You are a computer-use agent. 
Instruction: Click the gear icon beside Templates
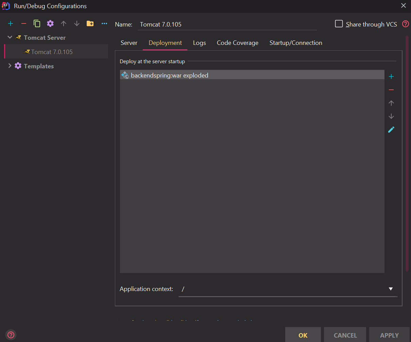point(18,66)
